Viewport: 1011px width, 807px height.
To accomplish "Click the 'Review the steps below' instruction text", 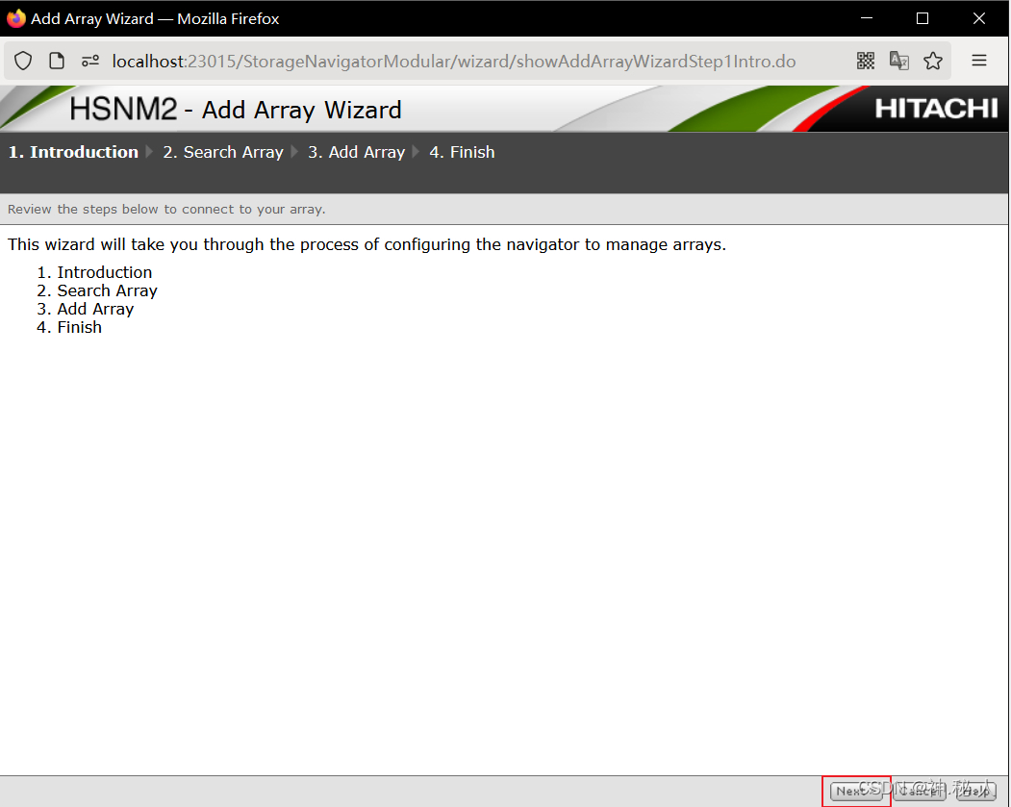I will click(x=166, y=209).
